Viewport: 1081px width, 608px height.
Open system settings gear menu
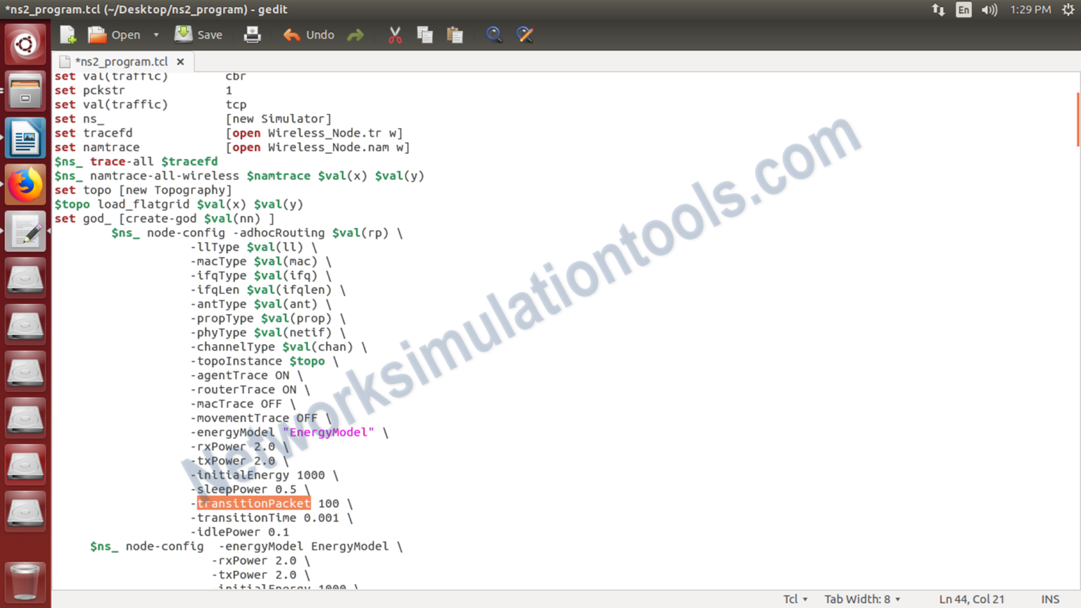[x=1068, y=9]
